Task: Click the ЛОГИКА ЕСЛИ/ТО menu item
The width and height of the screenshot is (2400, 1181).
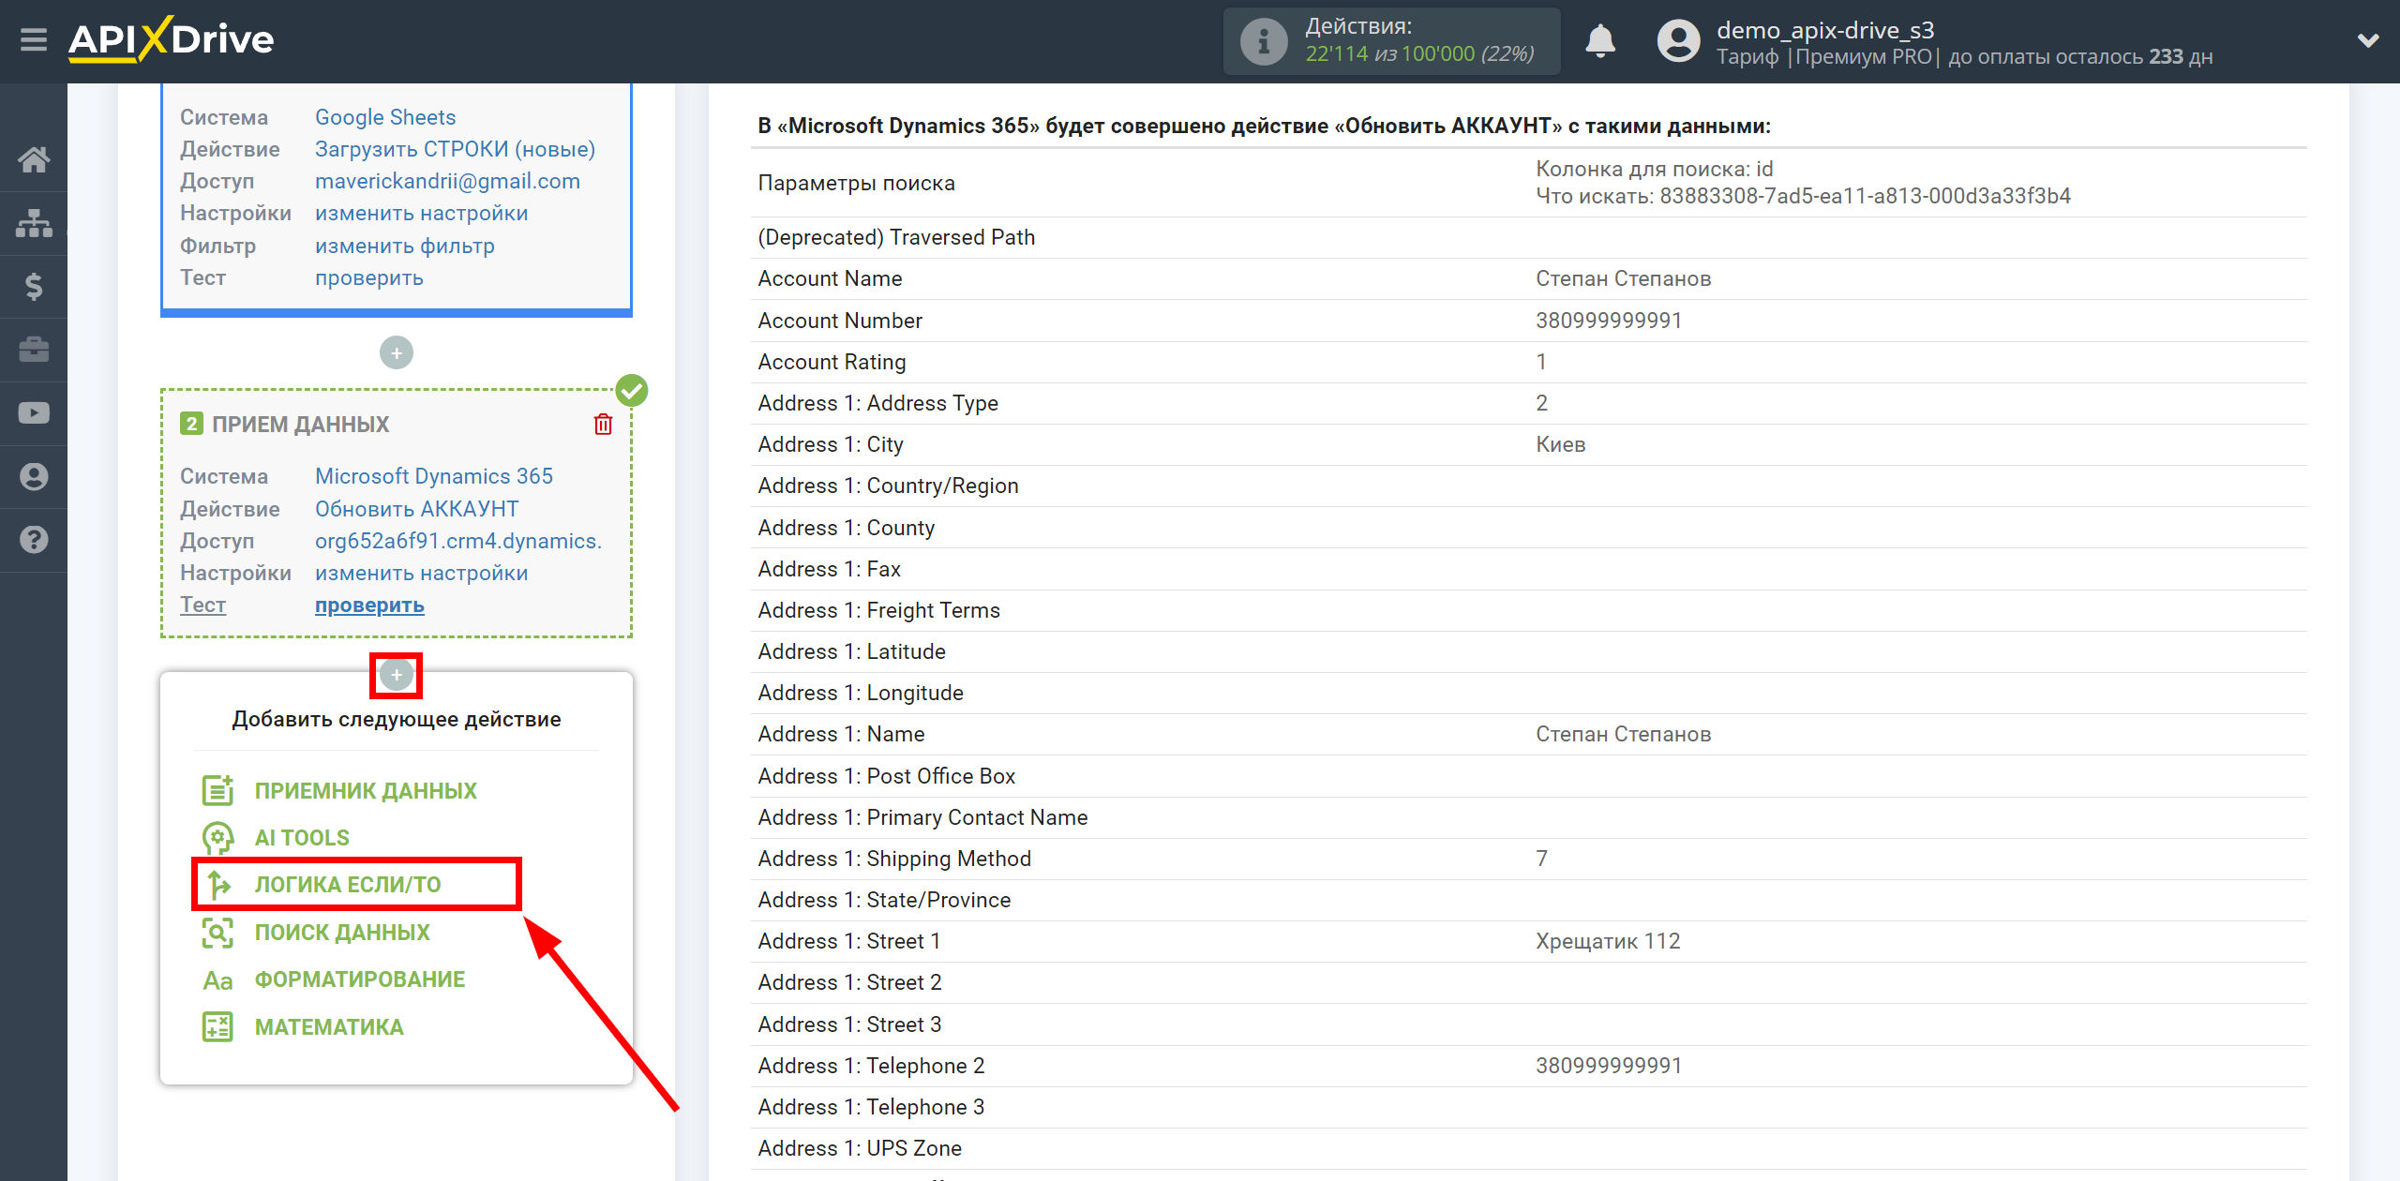Action: (358, 884)
